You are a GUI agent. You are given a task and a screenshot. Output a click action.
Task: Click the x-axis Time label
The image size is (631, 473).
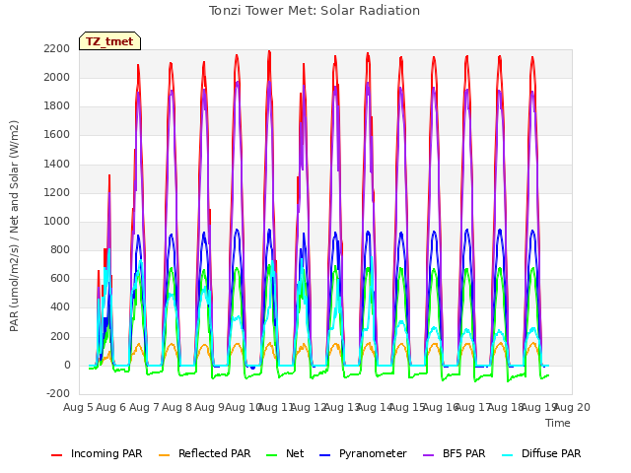tap(558, 423)
